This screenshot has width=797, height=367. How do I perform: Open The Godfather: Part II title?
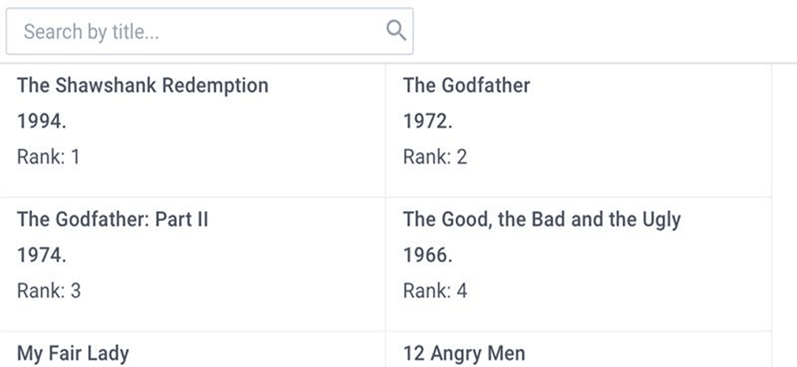click(113, 219)
